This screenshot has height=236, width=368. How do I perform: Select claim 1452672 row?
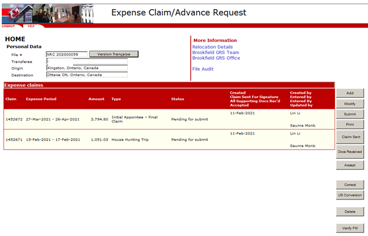point(169,119)
